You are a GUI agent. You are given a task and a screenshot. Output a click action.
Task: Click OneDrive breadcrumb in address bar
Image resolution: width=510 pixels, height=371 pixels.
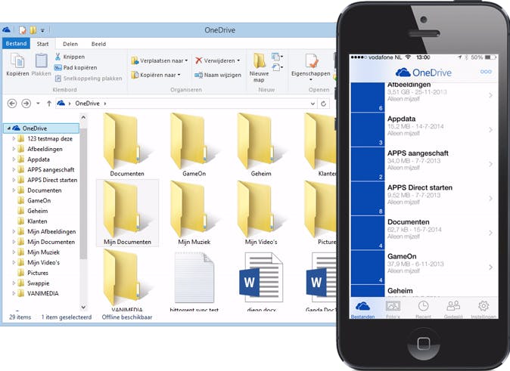tap(87, 104)
